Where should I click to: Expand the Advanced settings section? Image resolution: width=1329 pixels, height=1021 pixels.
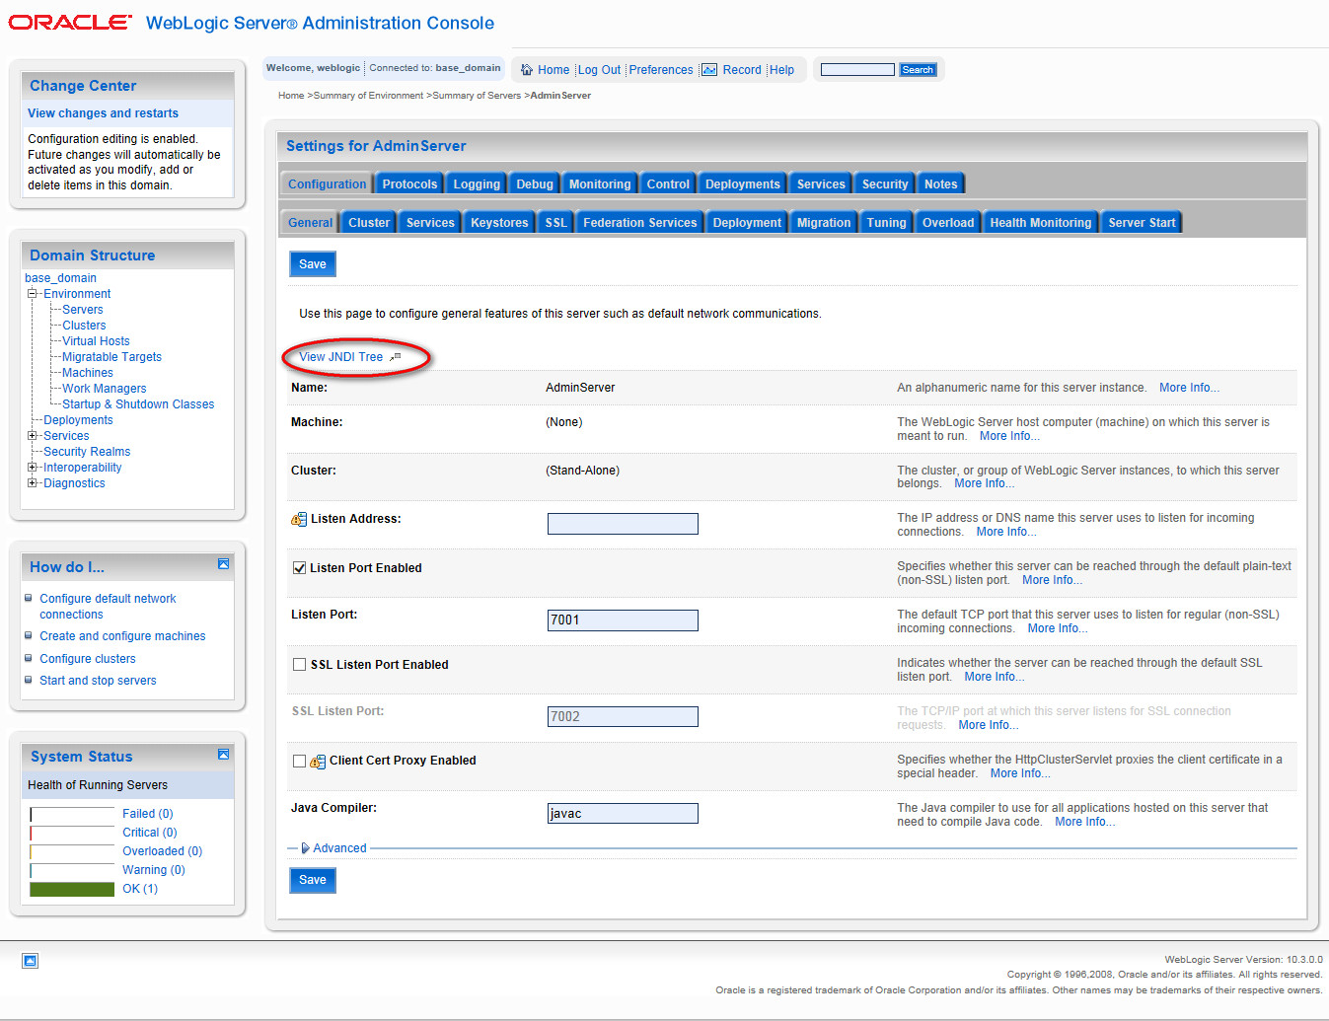click(x=333, y=848)
